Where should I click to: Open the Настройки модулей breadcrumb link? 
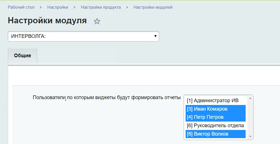pos(153,7)
